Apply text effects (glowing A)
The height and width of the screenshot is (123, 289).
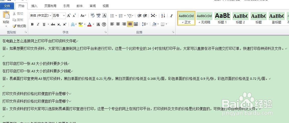pyautogui.click(x=73, y=24)
